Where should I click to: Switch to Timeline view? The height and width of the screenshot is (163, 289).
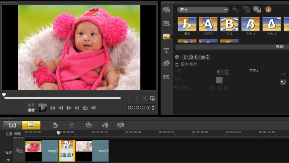click(x=31, y=125)
